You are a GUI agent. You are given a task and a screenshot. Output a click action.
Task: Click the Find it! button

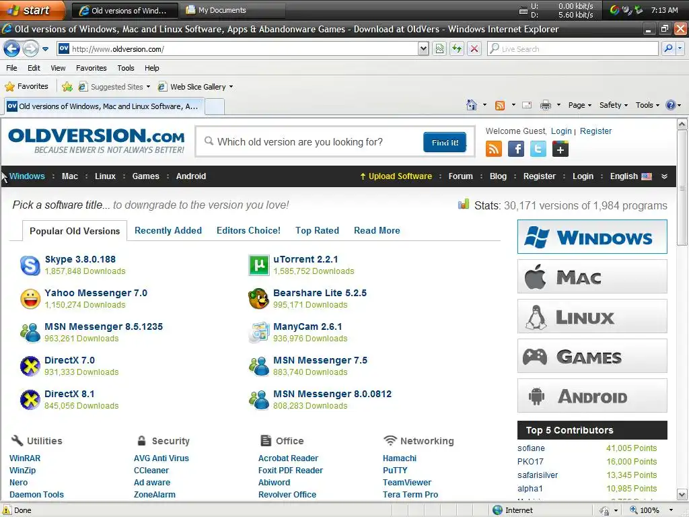tap(445, 142)
